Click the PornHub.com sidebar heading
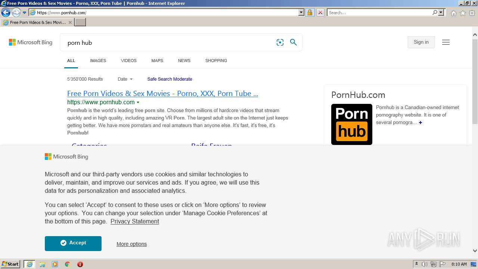Image resolution: width=478 pixels, height=269 pixels. coord(358,95)
